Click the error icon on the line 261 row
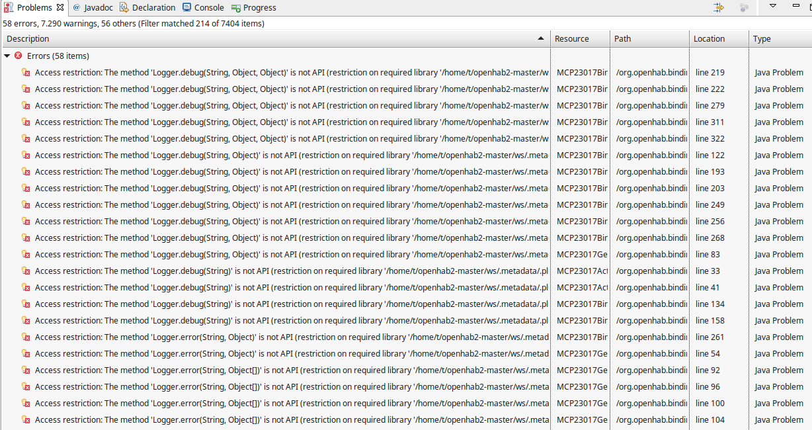This screenshot has height=430, width=812. 26,337
